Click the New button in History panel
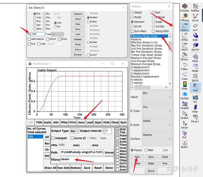Screen dimensions: 203x177 point(151,157)
